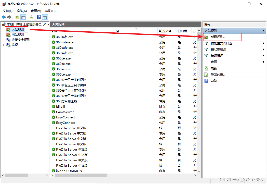This screenshot has height=184, width=267.
Task: Toggle the console tree pane toolbar icon
Action: click(x=23, y=17)
